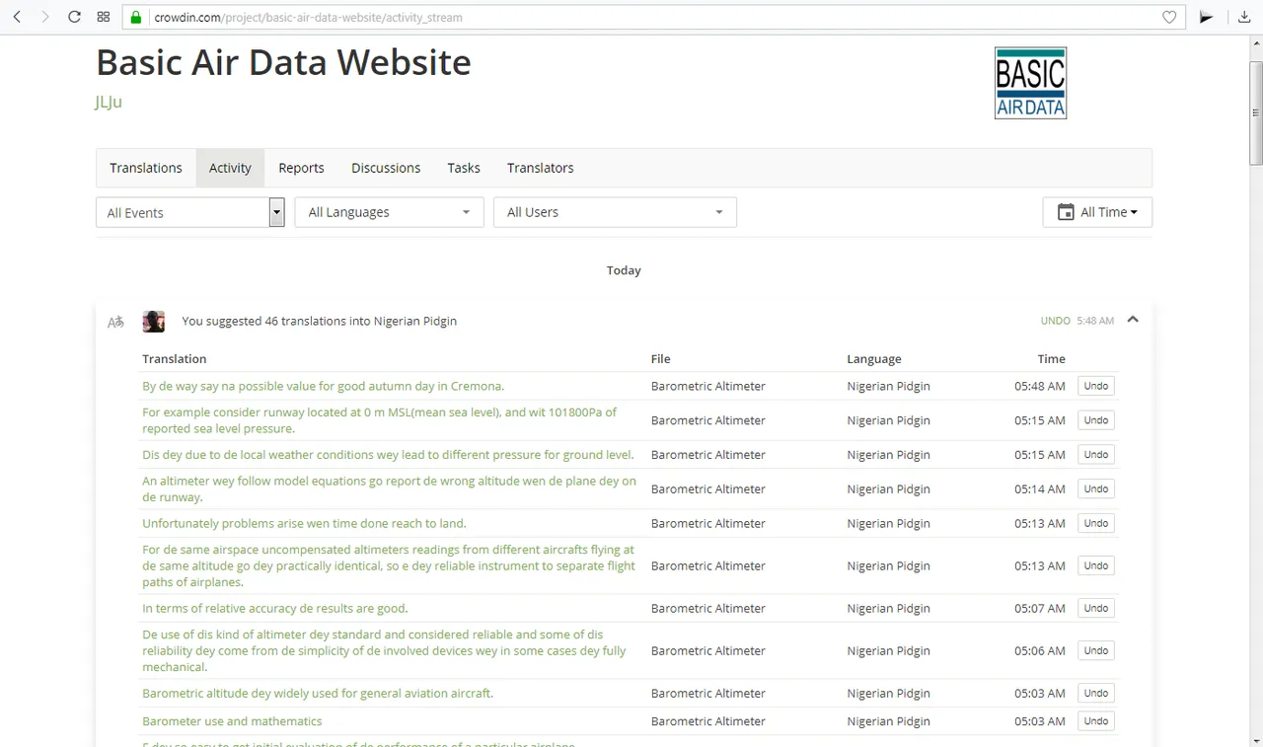Undo the 'Unfortunately problems arise' translation

point(1095,523)
